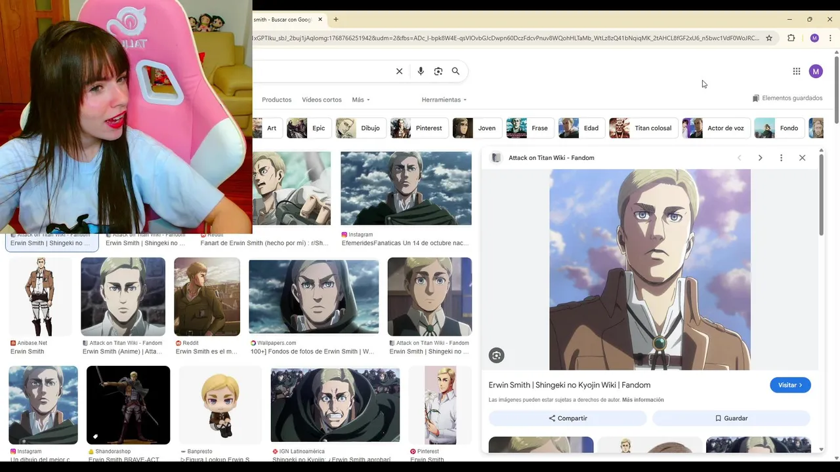This screenshot has height=472, width=840.
Task: Click the browser address bar URL
Action: click(505, 38)
